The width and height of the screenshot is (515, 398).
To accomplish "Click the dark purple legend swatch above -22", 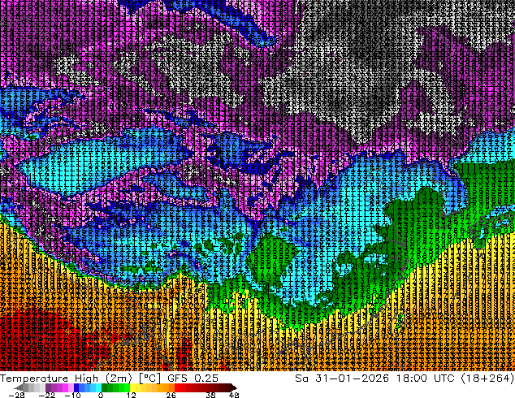I will [x=48, y=387].
